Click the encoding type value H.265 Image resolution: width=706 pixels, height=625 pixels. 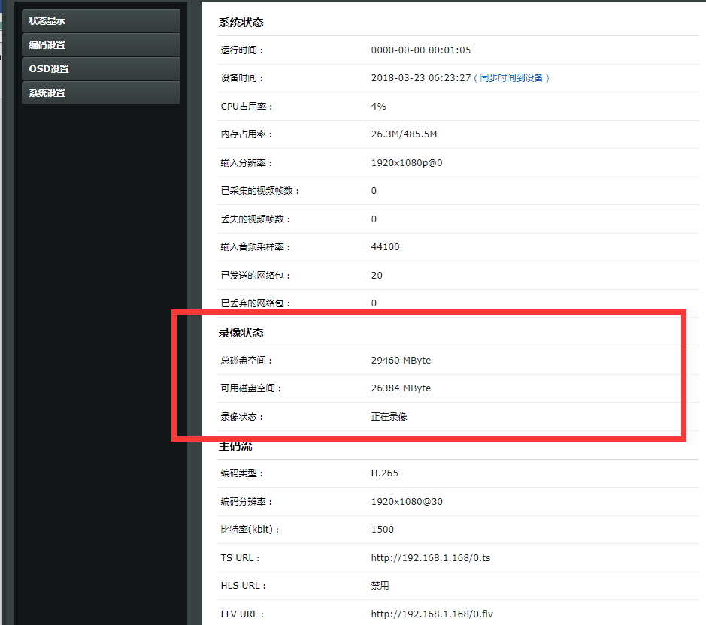tap(384, 473)
